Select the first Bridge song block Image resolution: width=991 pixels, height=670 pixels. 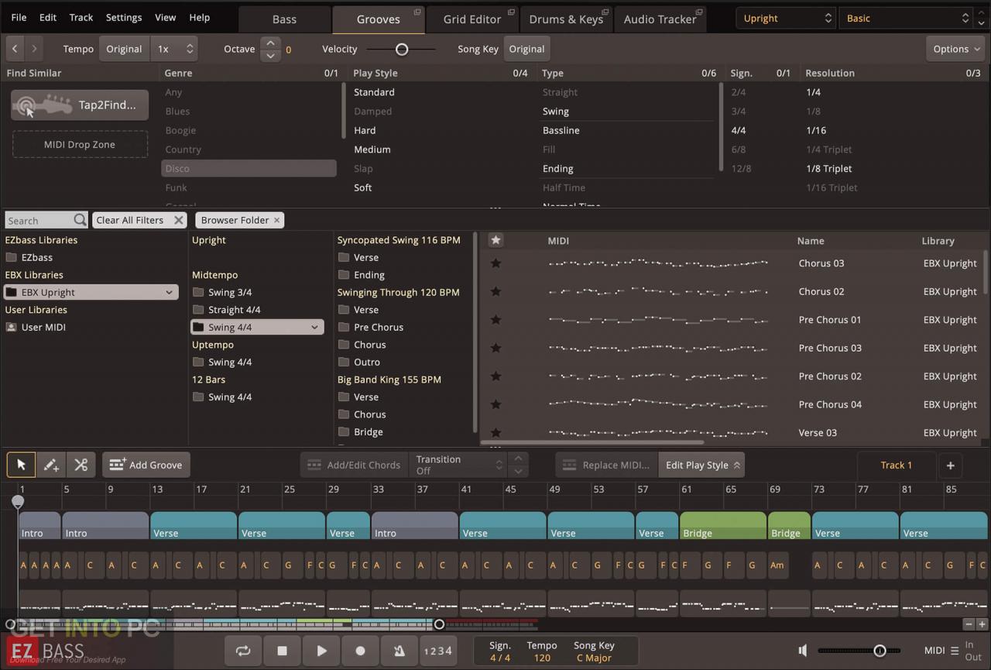coord(722,525)
